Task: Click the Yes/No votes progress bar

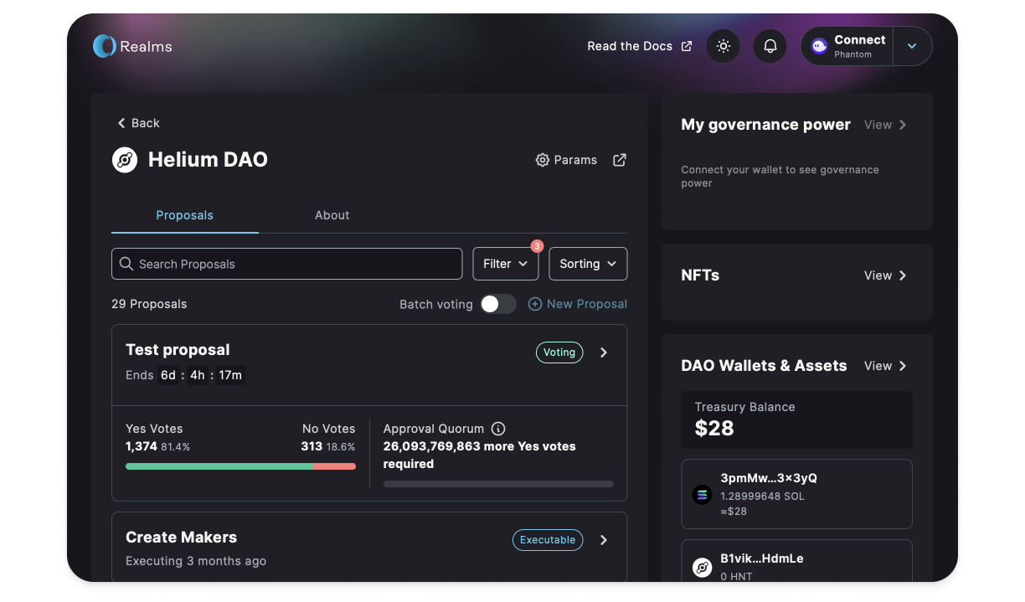Action: [240, 466]
